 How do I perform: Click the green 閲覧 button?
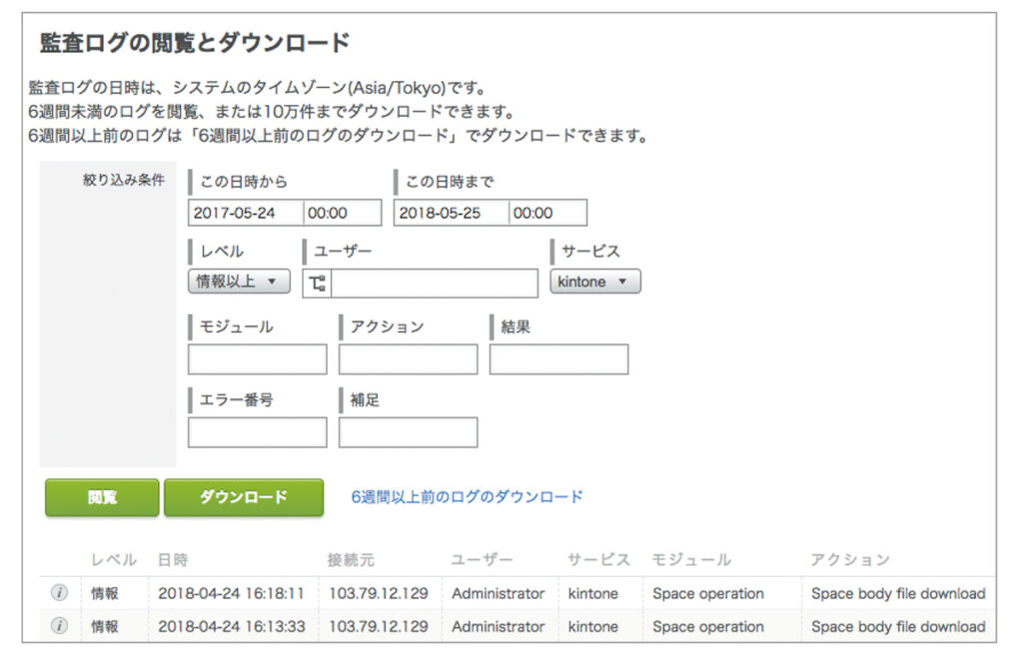tap(100, 498)
